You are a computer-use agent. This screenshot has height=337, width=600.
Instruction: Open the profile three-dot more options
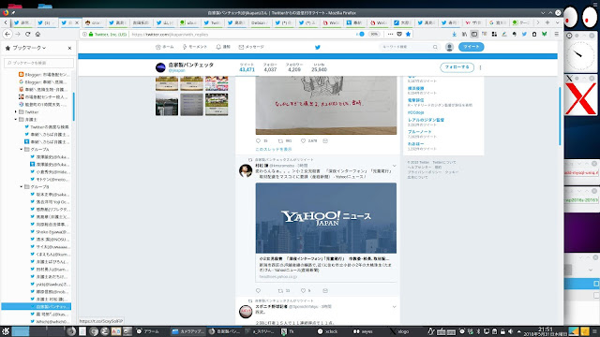pyautogui.click(x=480, y=67)
